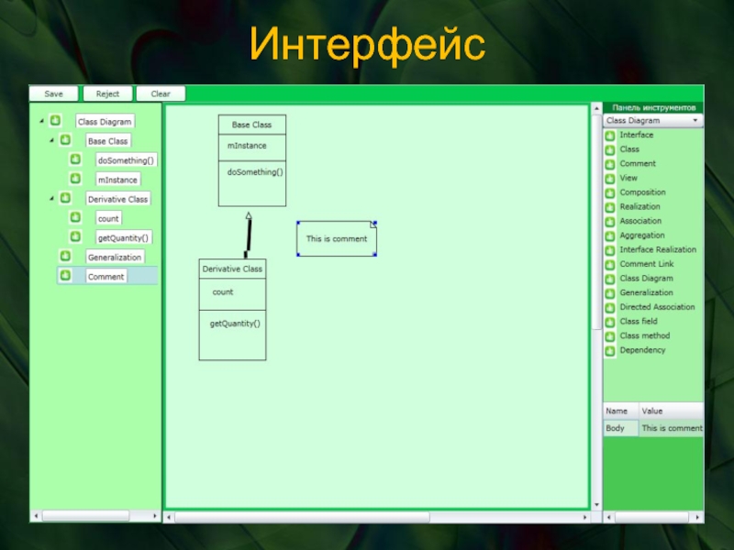Click tree panel horizontal scrollbar right arrow

click(155, 516)
